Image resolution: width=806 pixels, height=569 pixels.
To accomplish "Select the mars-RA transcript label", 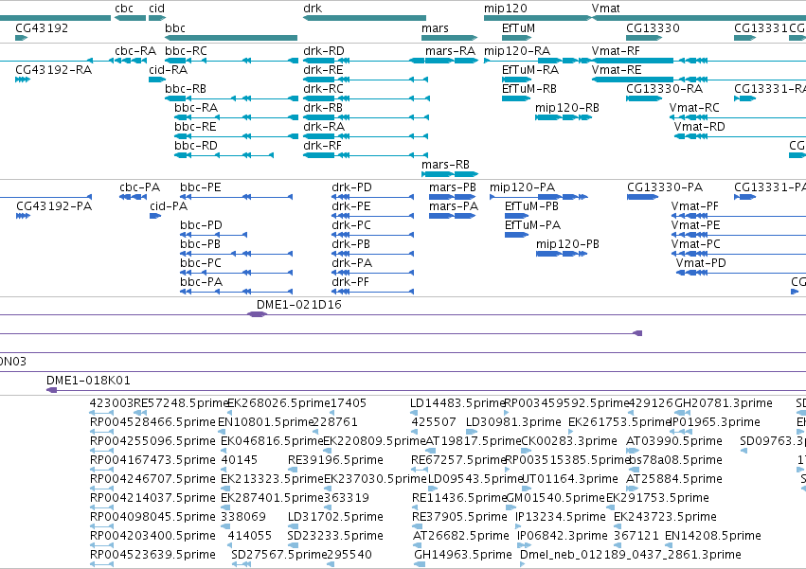I will [450, 51].
